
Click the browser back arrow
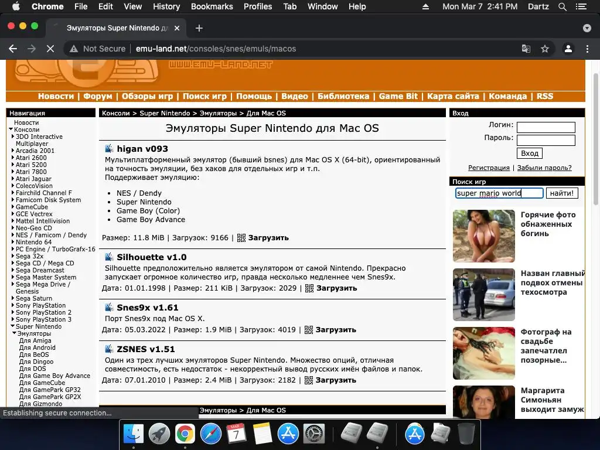13,49
